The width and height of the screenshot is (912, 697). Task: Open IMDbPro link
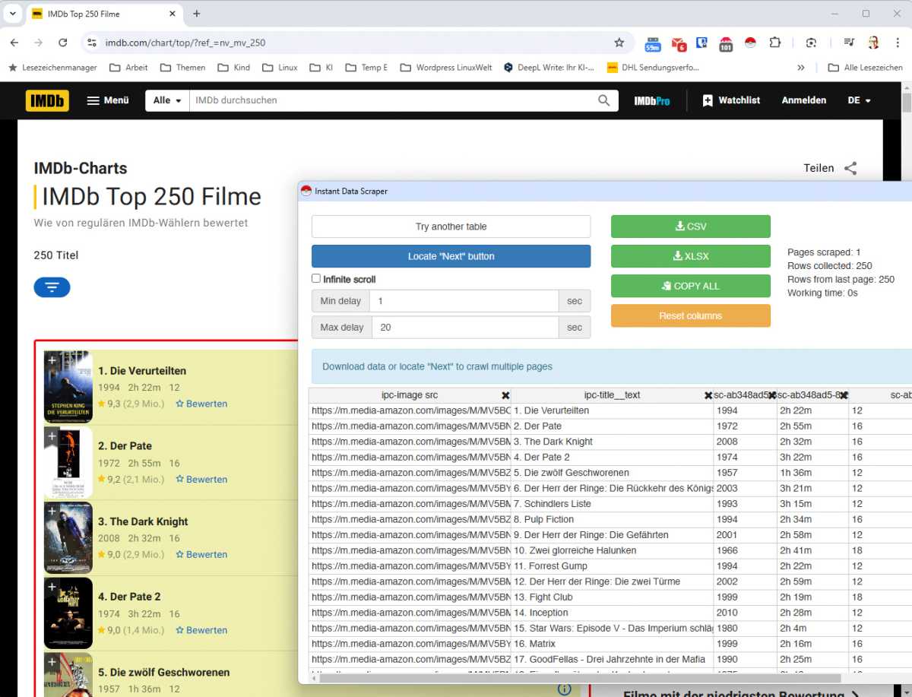[x=652, y=100]
